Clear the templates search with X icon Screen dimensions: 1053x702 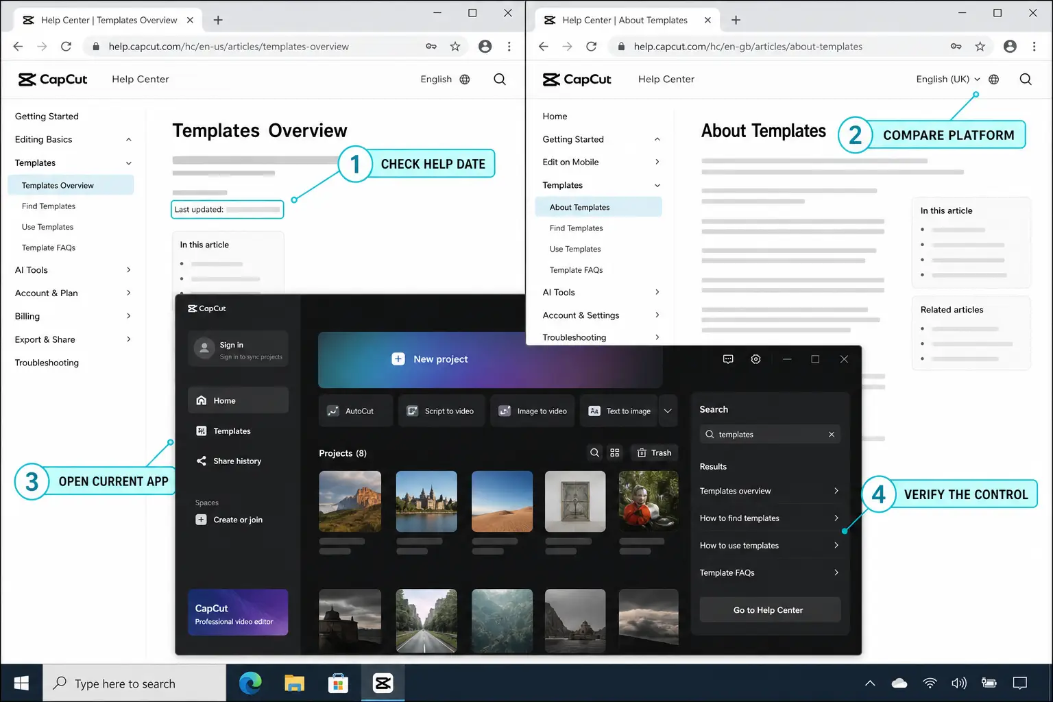(x=832, y=434)
